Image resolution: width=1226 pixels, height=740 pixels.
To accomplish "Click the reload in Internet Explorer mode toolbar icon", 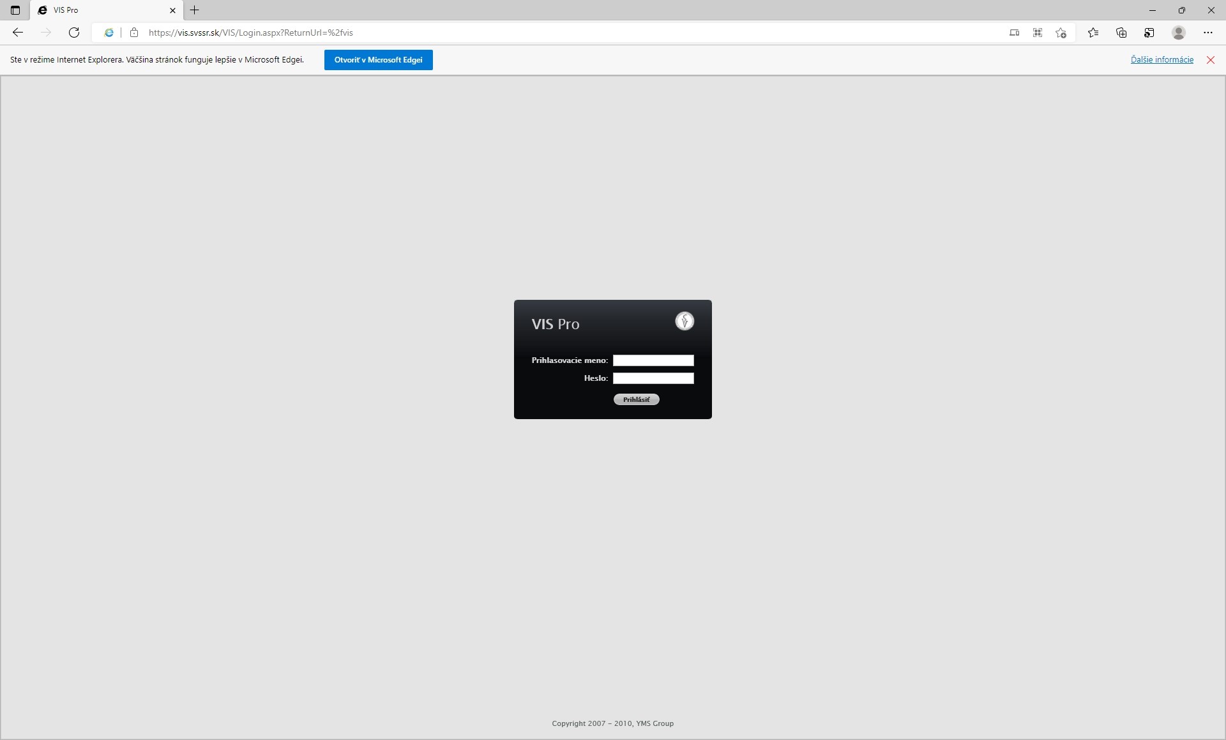I will [x=1149, y=33].
